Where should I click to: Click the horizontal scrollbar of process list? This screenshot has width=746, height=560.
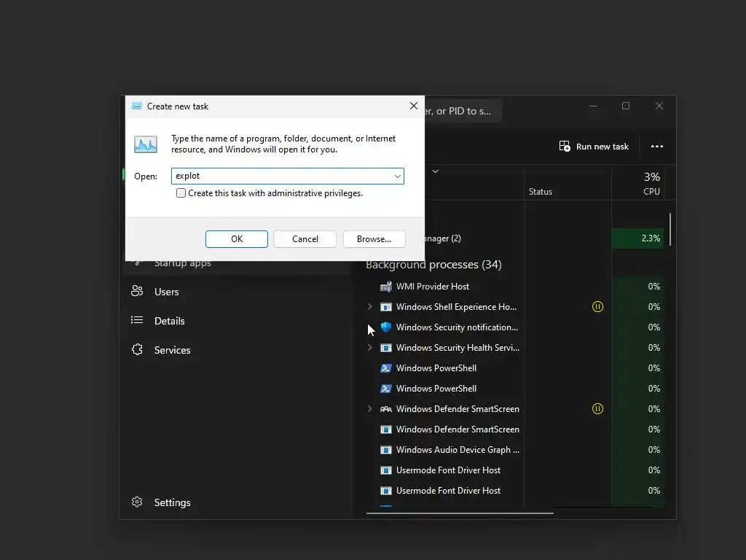click(460, 513)
